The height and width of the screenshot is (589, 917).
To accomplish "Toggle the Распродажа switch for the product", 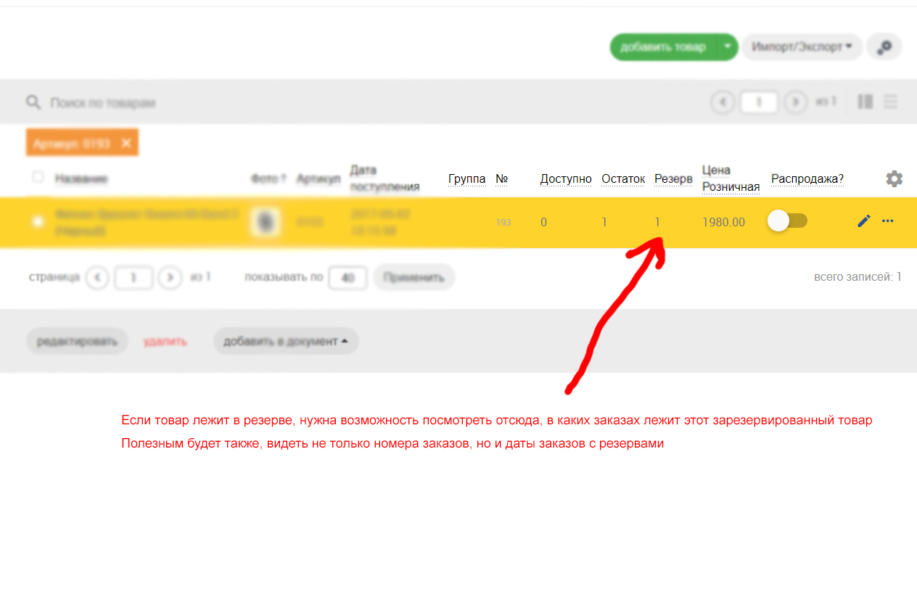I will [787, 221].
